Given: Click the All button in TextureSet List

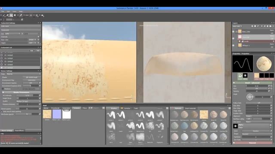Looking at the screenshot, I should click(x=38, y=50).
